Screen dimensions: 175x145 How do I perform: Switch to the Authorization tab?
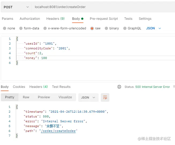(x=30, y=19)
